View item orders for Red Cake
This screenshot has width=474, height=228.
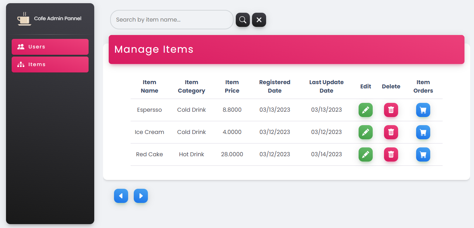click(x=423, y=154)
